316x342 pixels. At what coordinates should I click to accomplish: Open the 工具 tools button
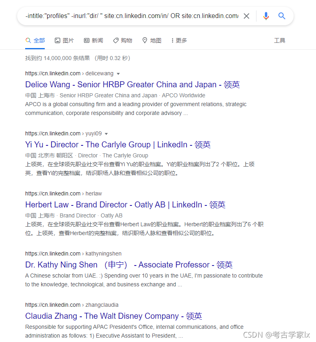279,40
